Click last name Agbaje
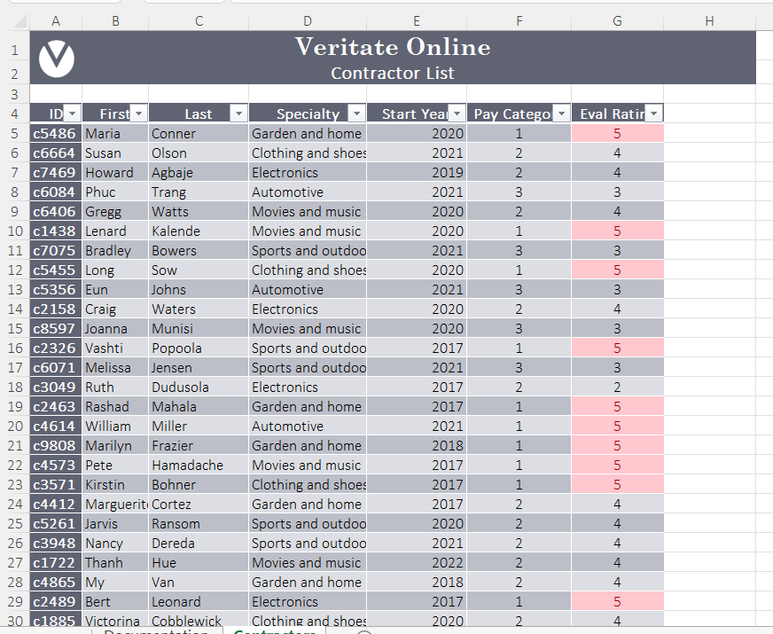 [199, 173]
